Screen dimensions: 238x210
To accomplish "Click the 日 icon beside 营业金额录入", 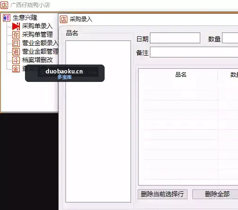I will [16, 43].
